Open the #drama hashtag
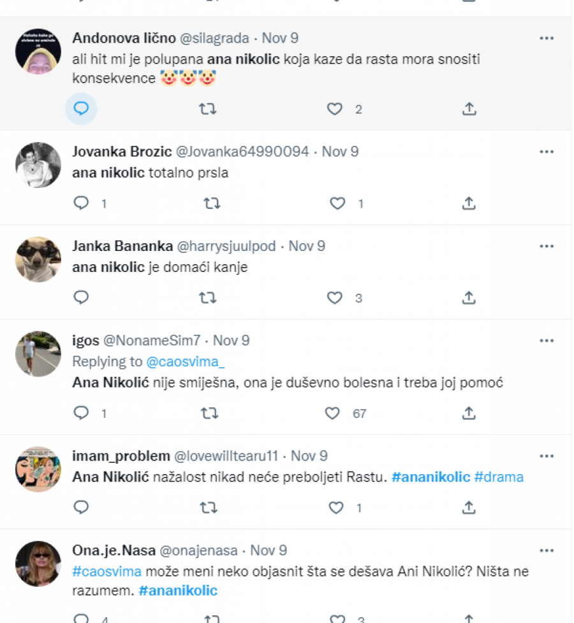The image size is (574, 623). (499, 477)
